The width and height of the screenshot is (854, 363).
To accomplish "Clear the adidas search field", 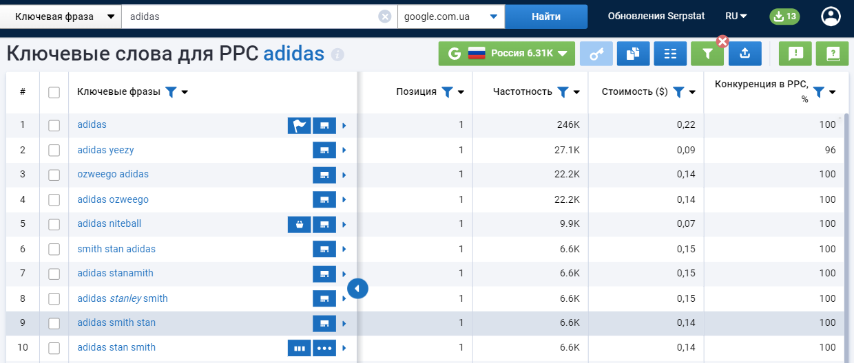I will [385, 16].
